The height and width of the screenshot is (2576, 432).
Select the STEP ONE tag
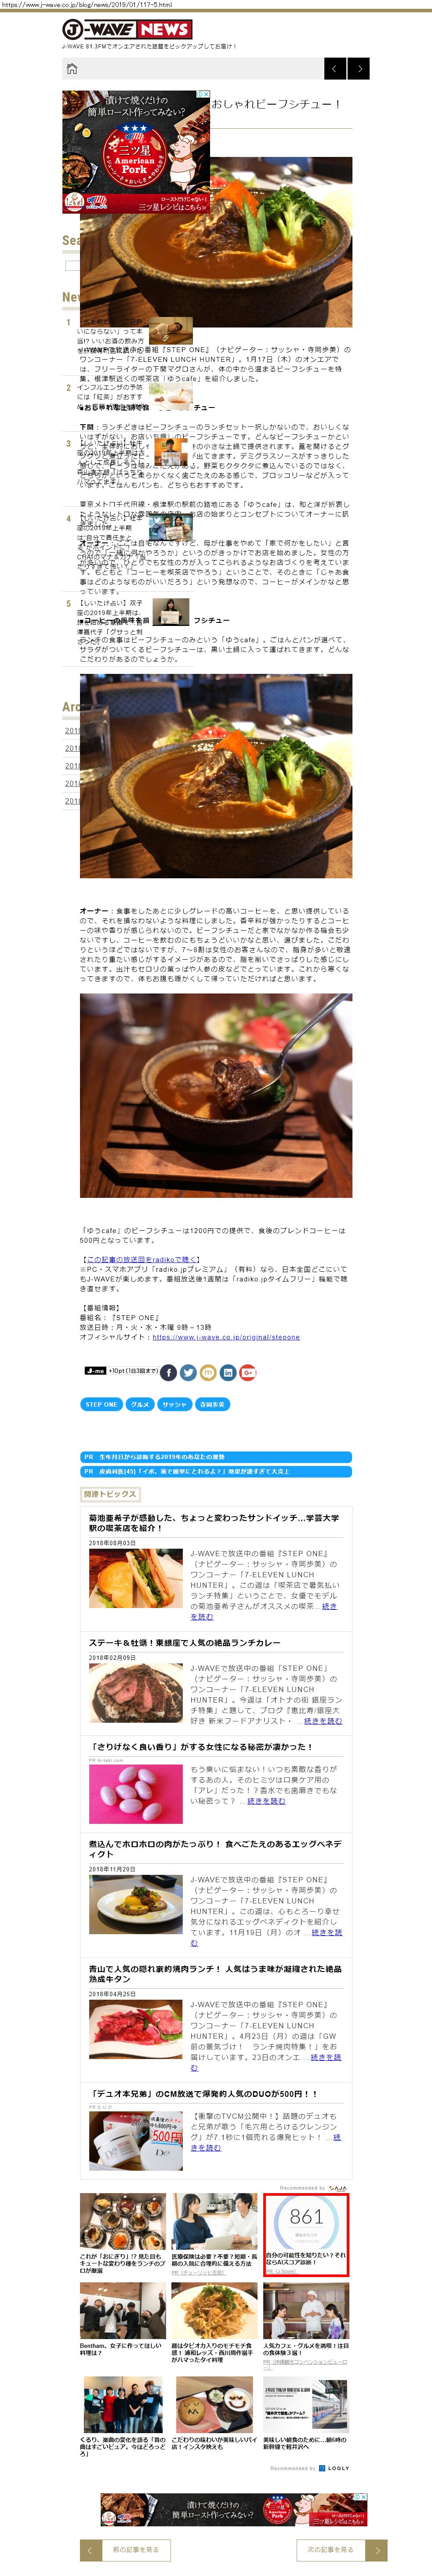click(x=101, y=1404)
